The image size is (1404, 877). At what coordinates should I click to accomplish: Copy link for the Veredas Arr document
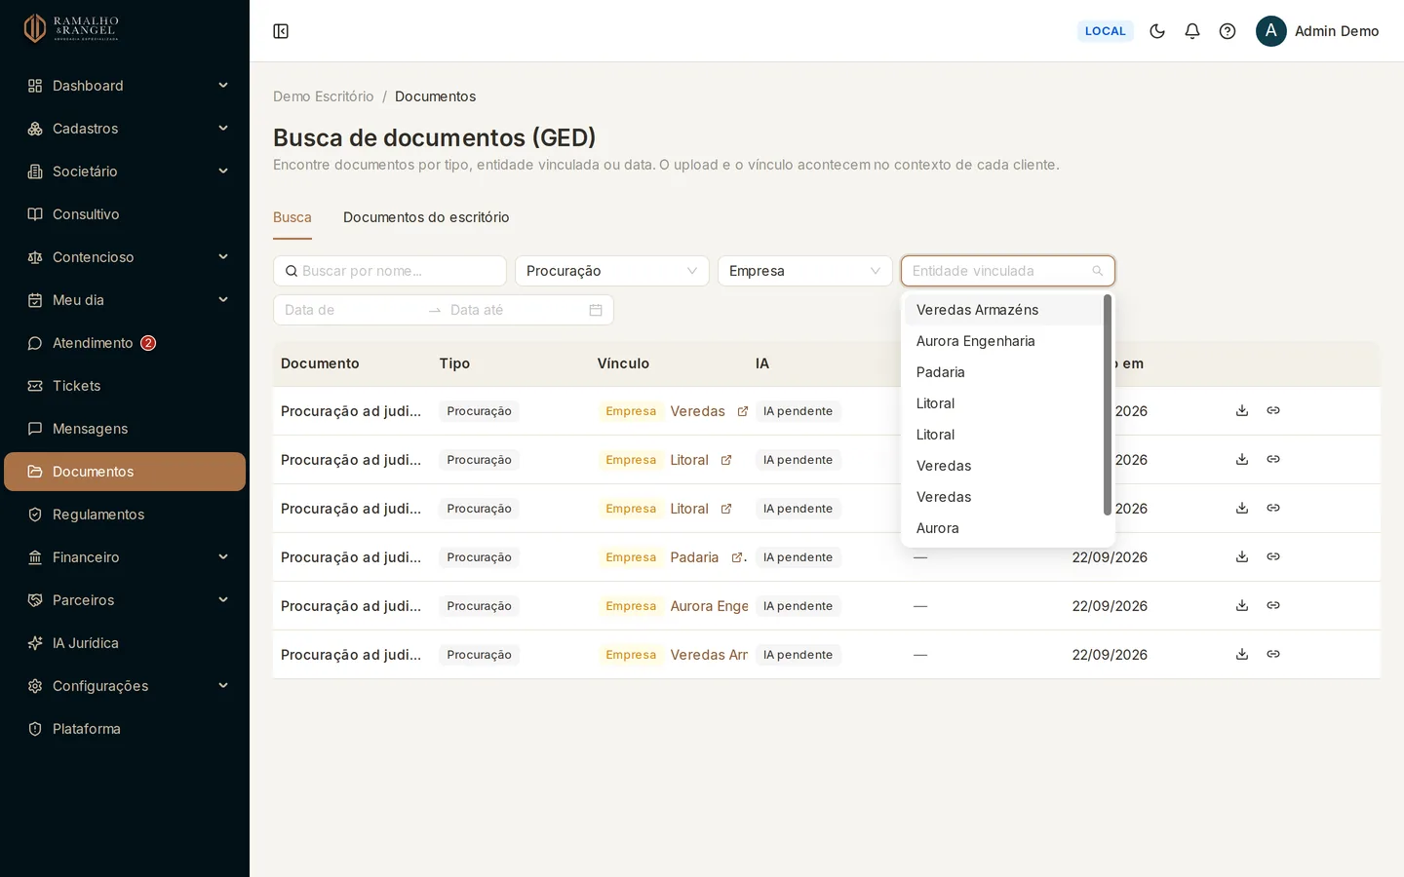click(1273, 654)
